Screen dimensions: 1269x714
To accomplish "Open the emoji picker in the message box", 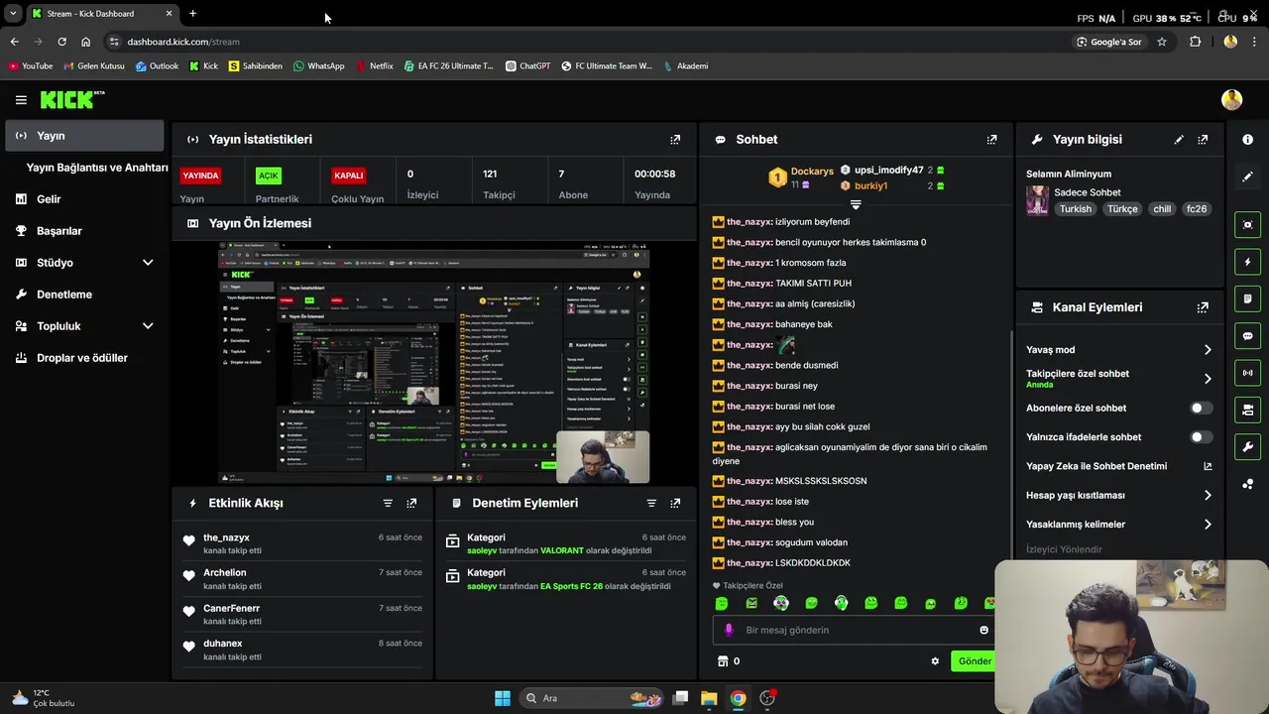I will [983, 630].
